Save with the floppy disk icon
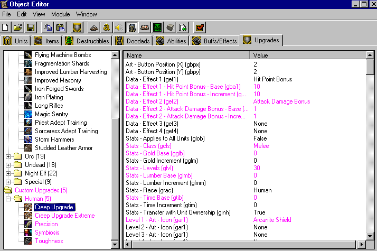 pos(31,27)
